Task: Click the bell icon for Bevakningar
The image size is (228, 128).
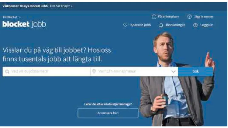Action: point(161,25)
